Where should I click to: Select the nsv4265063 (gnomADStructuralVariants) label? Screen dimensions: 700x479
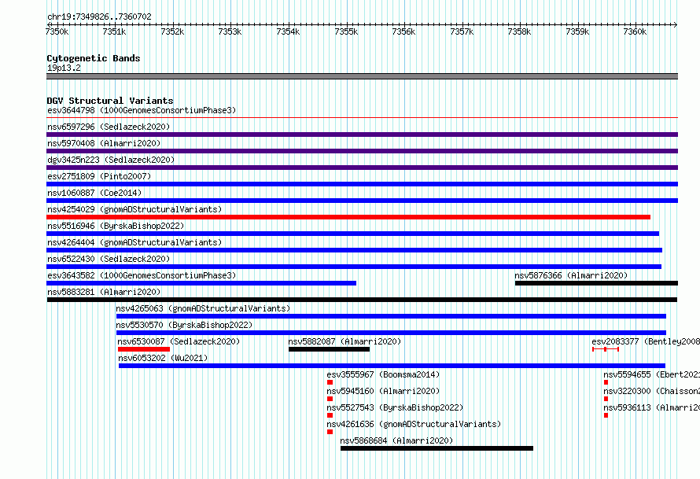pyautogui.click(x=203, y=308)
